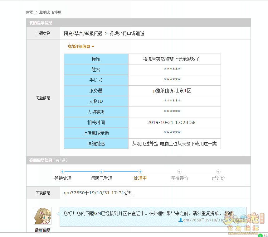
Task: Click the server value p蓬莱仙境:山东1区
Action: pos(172,91)
